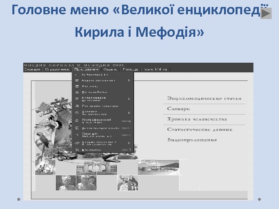The height and width of the screenshot is (209, 279).
Task: Close the open Приложения menu
Action: (x=86, y=70)
